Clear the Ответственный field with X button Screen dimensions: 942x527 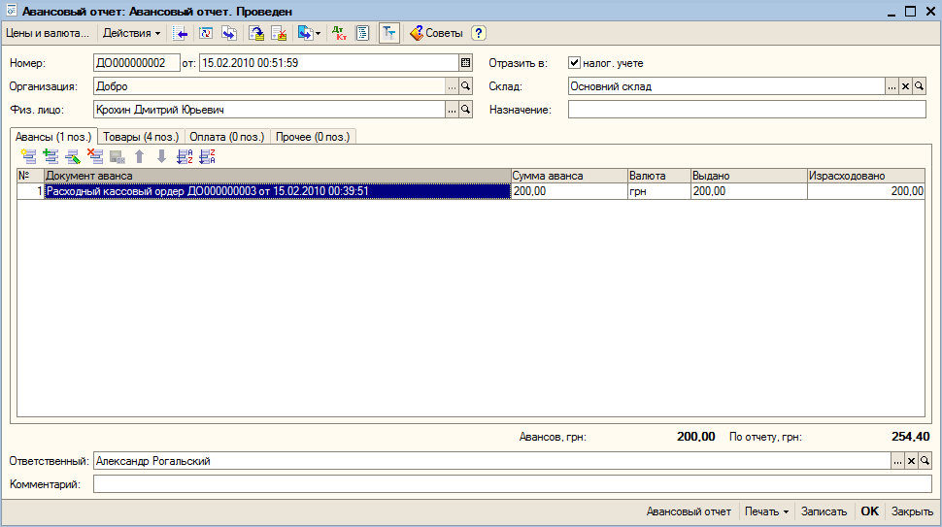coord(911,461)
